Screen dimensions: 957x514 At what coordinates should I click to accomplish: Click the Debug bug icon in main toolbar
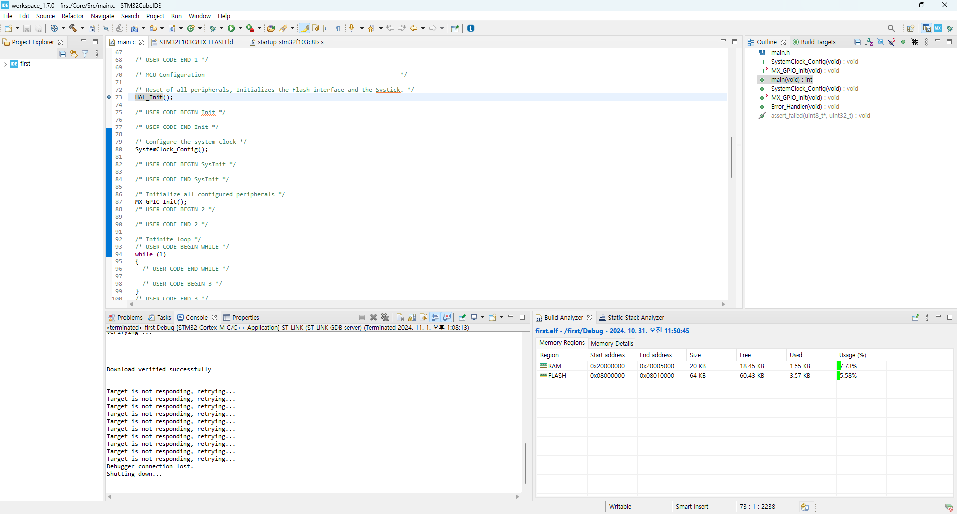pos(212,28)
